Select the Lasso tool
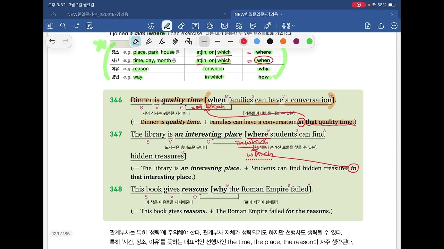This screenshot has width=444, height=249. click(x=151, y=26)
